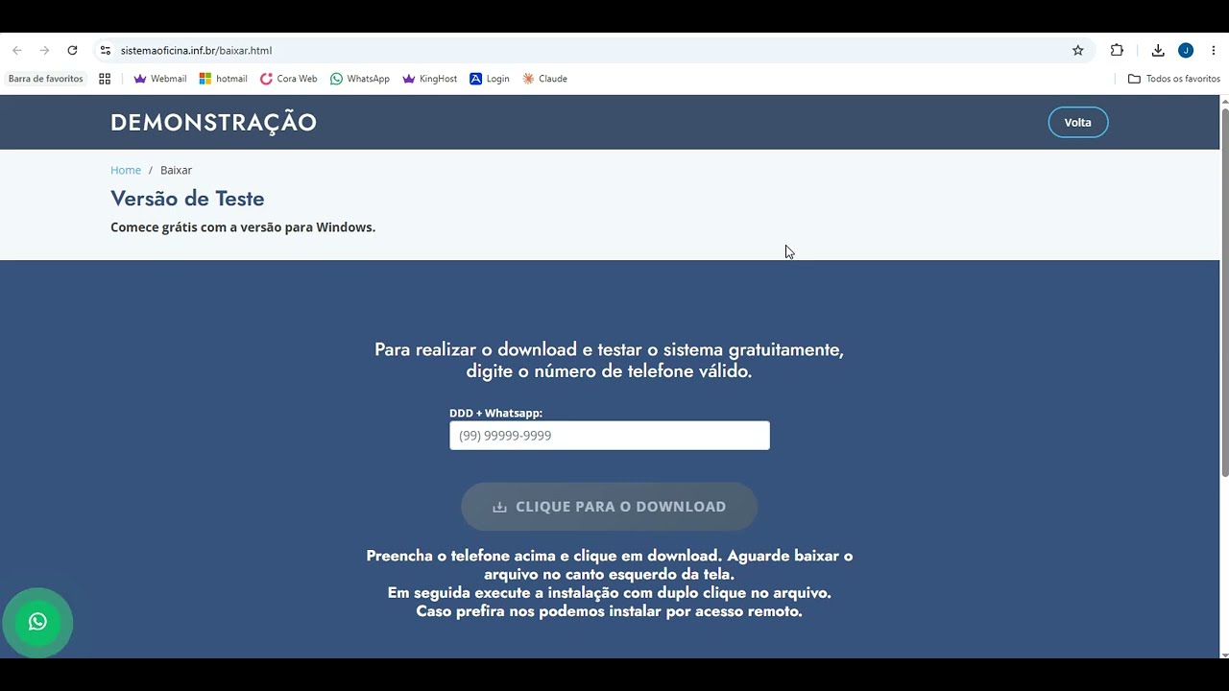1229x691 pixels.
Task: Click the DDD + Whatsapp phone field
Action: [610, 435]
